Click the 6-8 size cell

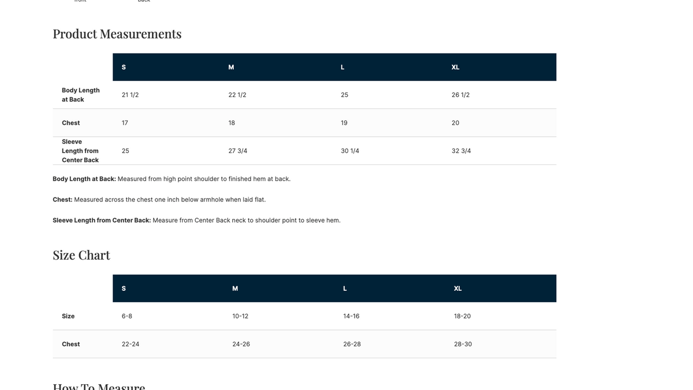127,316
